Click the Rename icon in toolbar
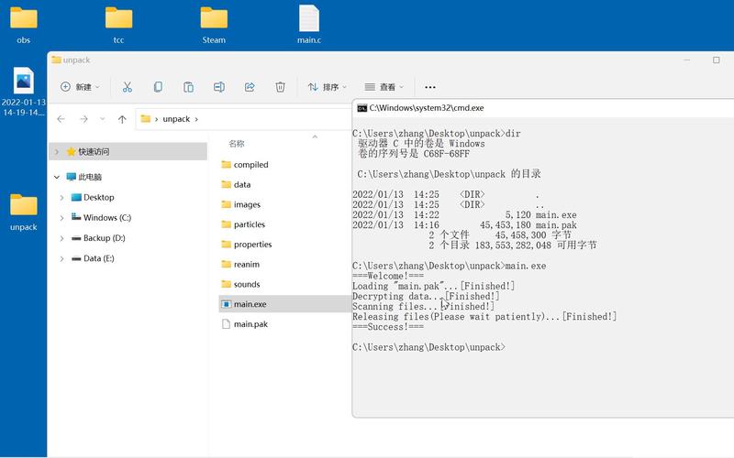 (x=219, y=87)
